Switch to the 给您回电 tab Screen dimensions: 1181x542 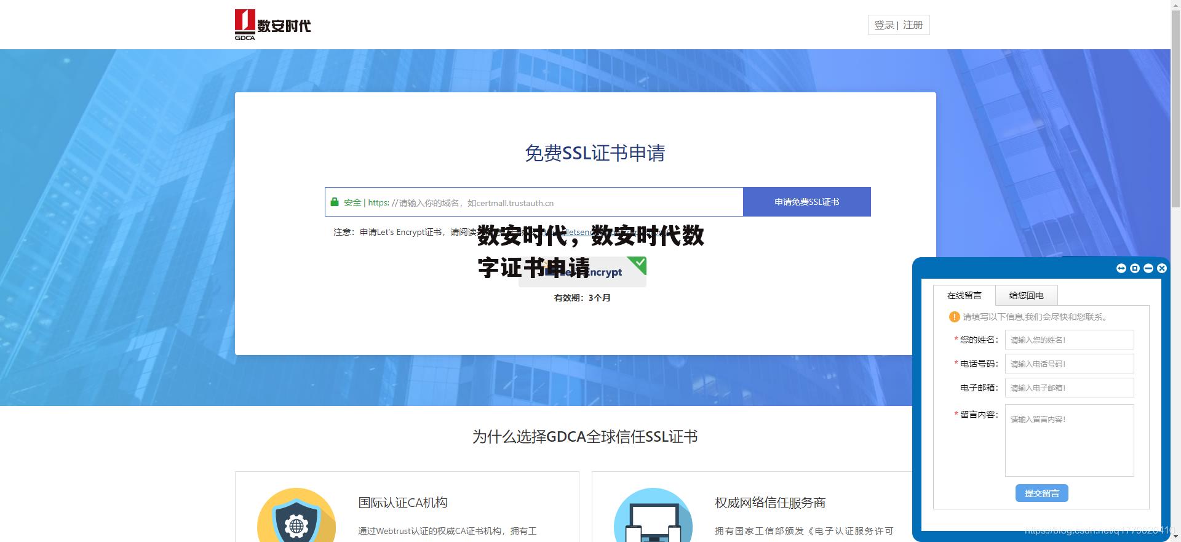point(1026,295)
